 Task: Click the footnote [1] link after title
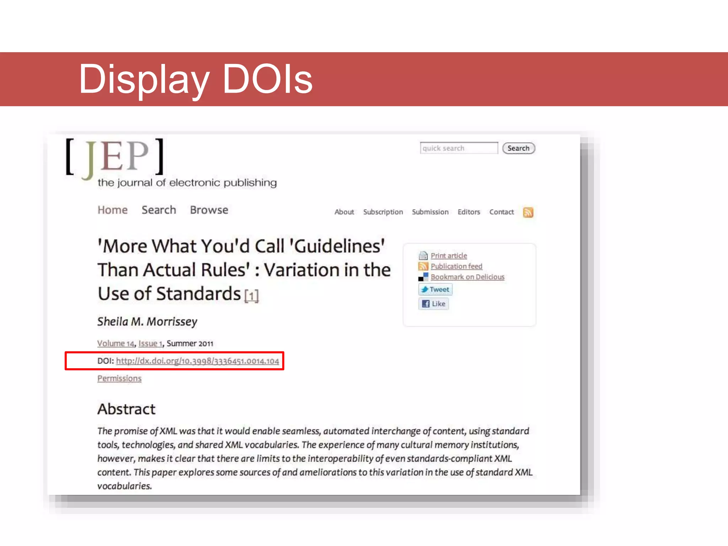click(251, 296)
